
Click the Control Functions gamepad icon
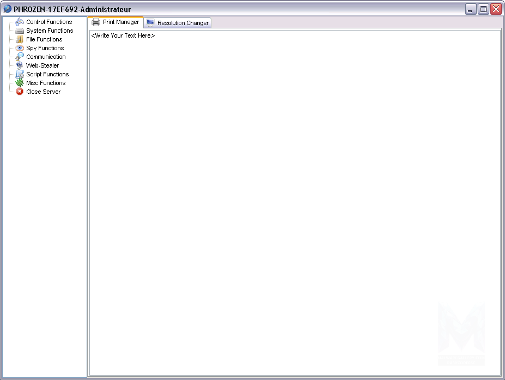pos(20,22)
